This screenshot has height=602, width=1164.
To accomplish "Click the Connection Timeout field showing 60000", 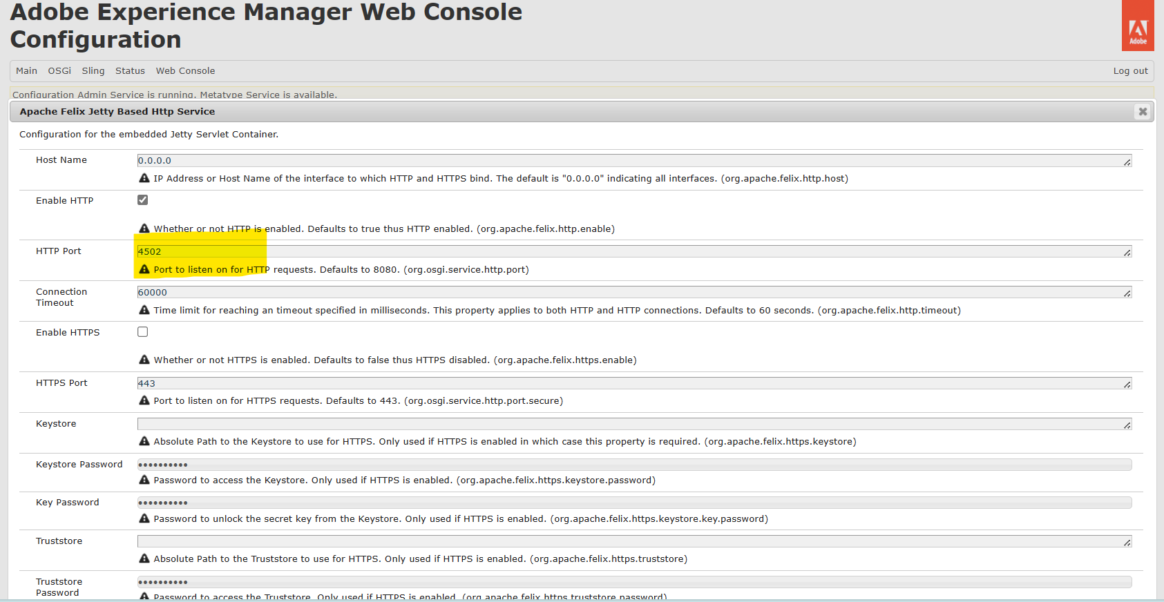I will click(x=634, y=292).
